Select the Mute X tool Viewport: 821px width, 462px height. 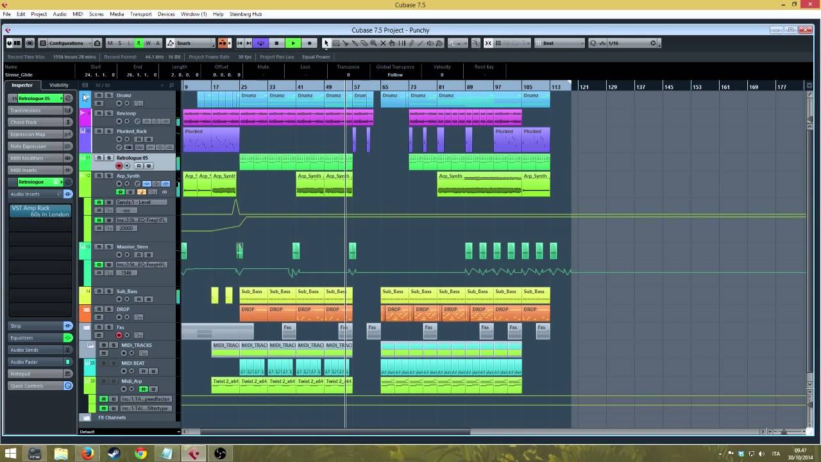coord(383,43)
